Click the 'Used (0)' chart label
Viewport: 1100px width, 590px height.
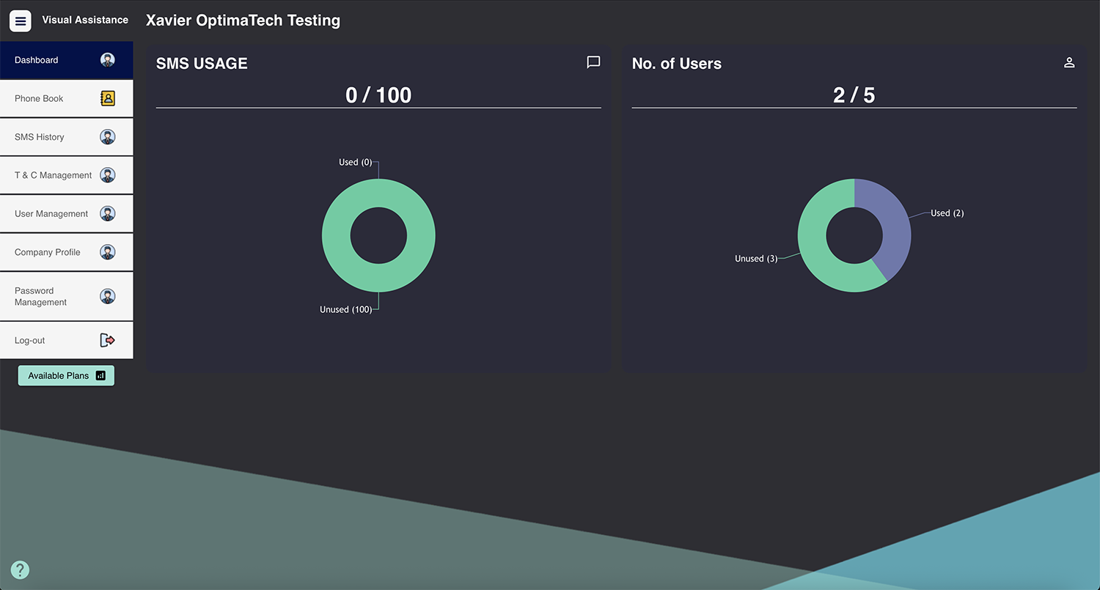point(356,162)
